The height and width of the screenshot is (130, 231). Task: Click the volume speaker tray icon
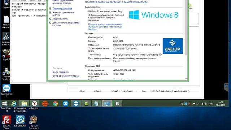(206, 104)
